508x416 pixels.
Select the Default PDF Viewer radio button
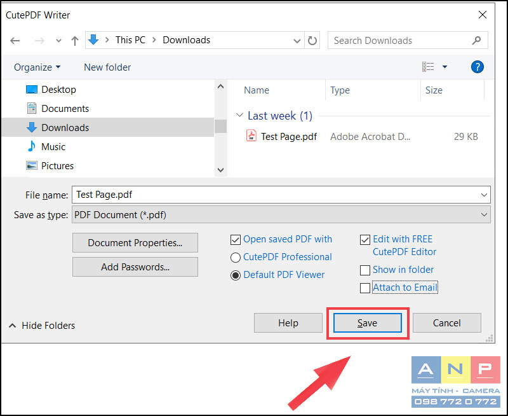(235, 275)
